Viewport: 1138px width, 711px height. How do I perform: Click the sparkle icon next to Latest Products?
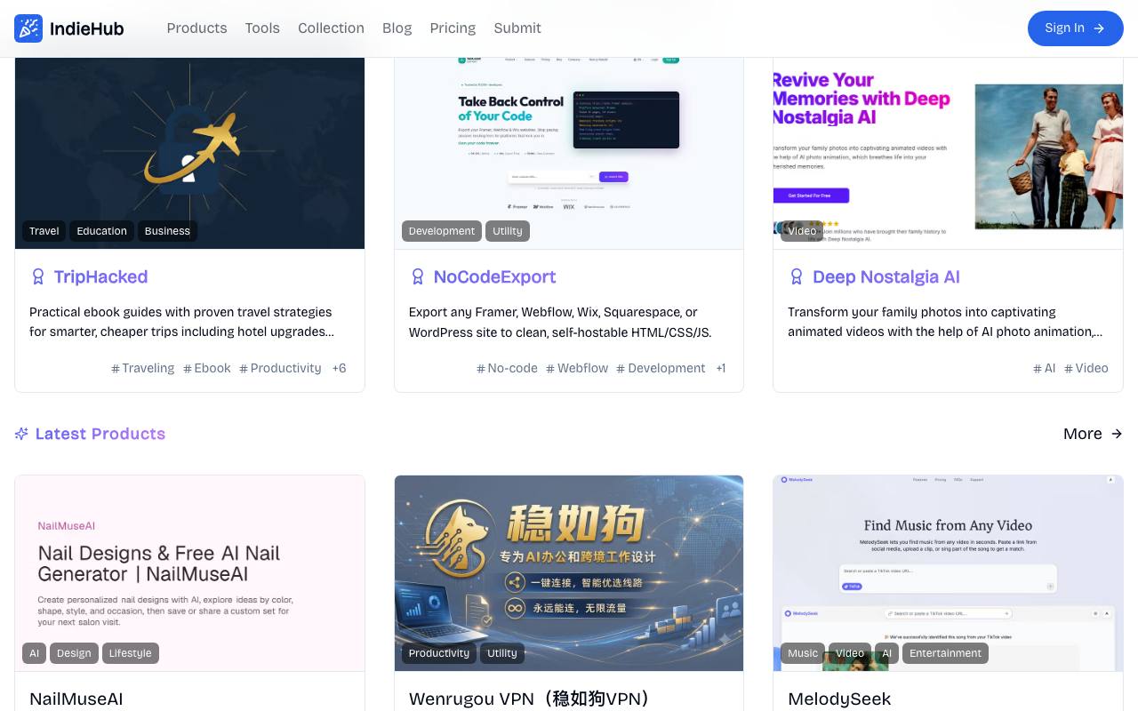pos(21,434)
